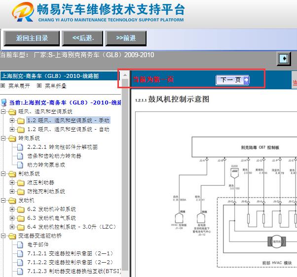
Task: Collapse the 变速器变速驱动桥 node
Action: pyautogui.click(x=3, y=236)
